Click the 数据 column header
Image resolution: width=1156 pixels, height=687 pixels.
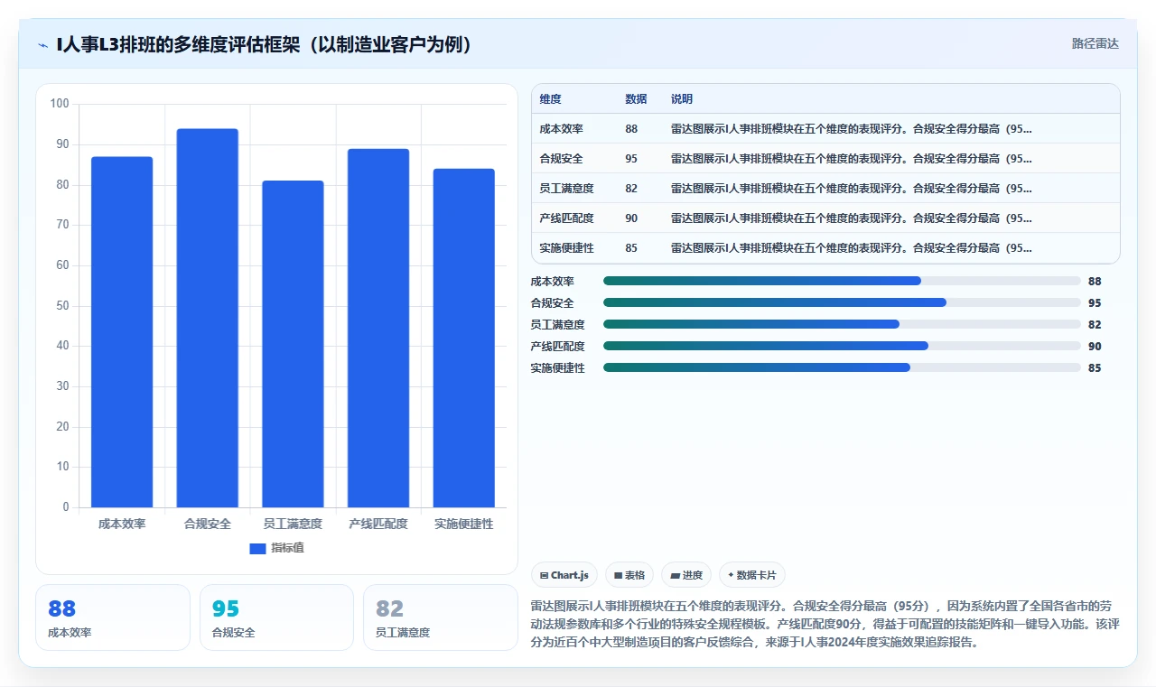point(636,99)
